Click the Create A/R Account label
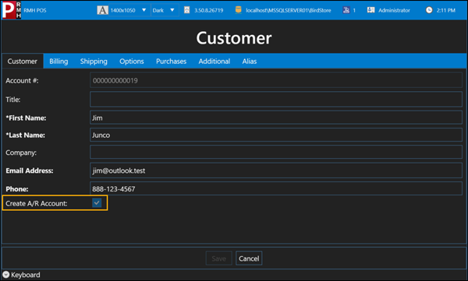The width and height of the screenshot is (468, 281). [x=37, y=203]
